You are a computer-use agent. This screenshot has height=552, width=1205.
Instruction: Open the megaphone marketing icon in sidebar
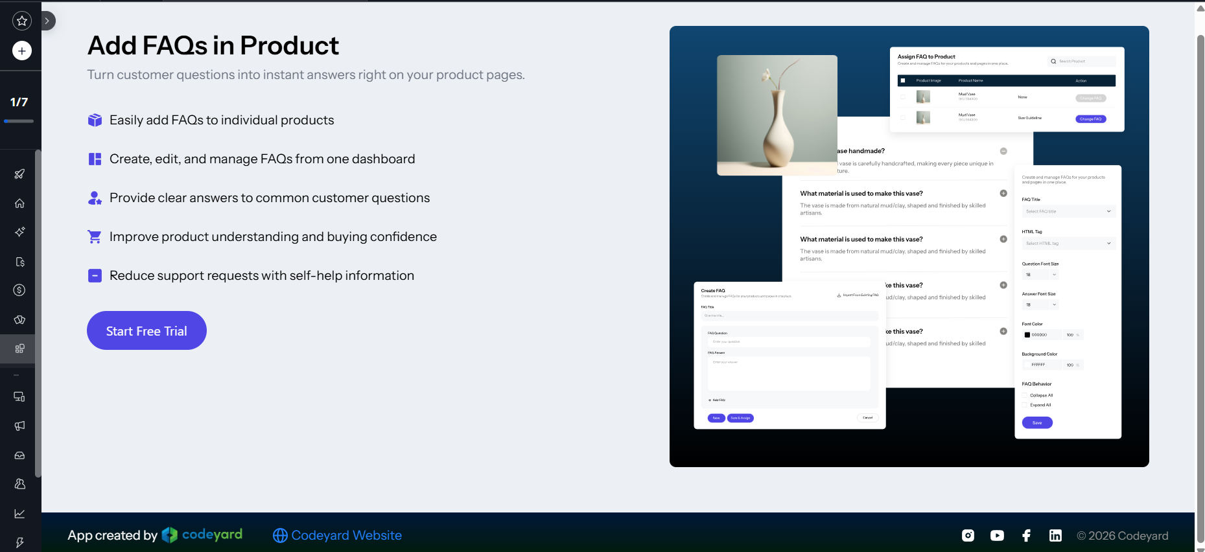[20, 426]
